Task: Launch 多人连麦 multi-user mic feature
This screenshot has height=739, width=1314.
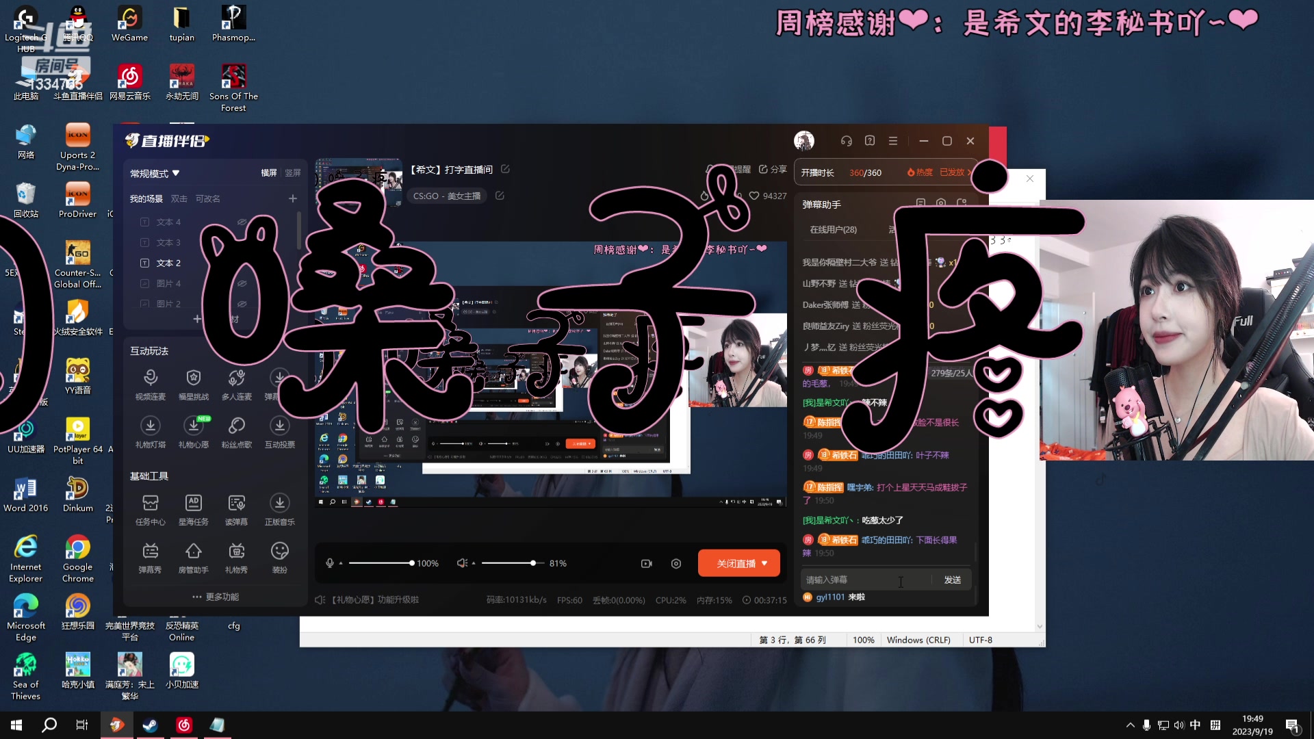Action: [236, 384]
